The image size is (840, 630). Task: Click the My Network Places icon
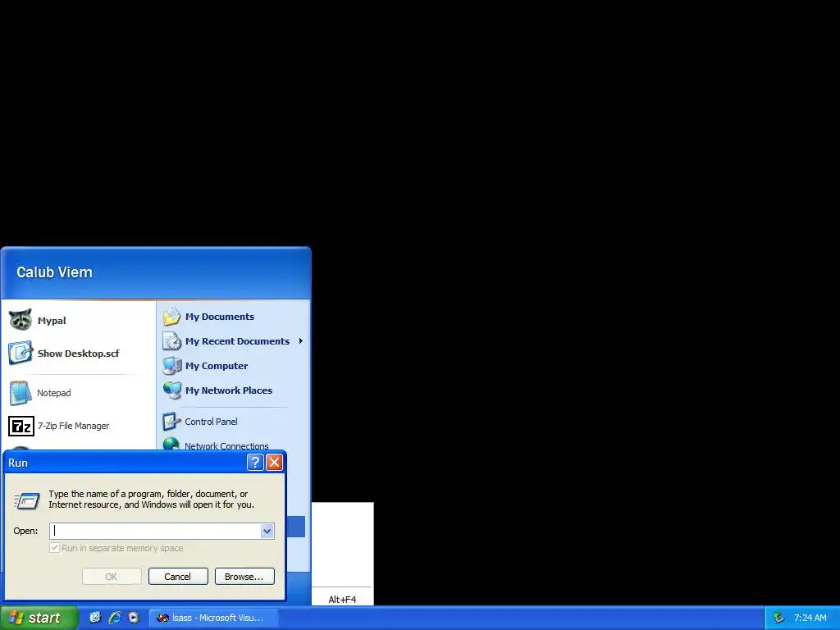click(172, 390)
